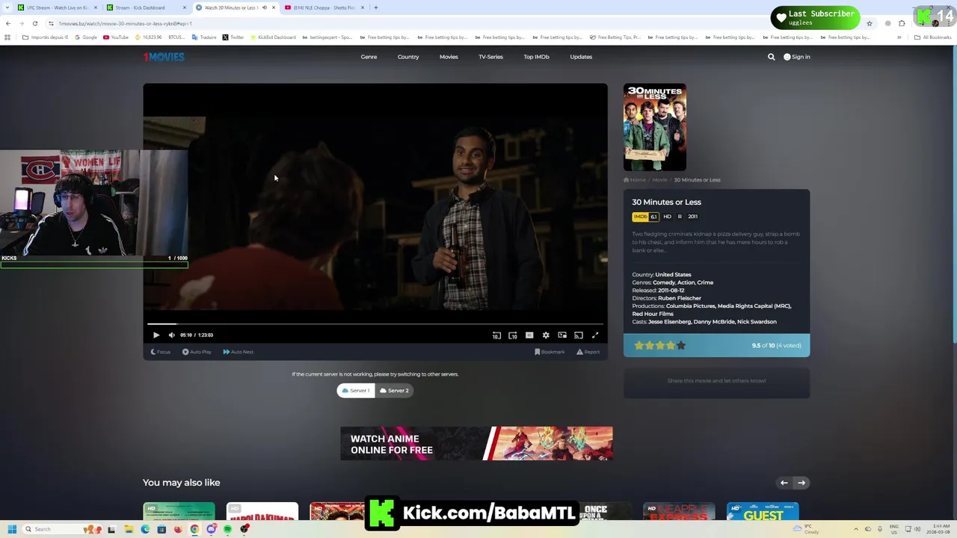The width and height of the screenshot is (957, 538).
Task: Open the 30 Minutes or Less poster
Action: coord(655,127)
